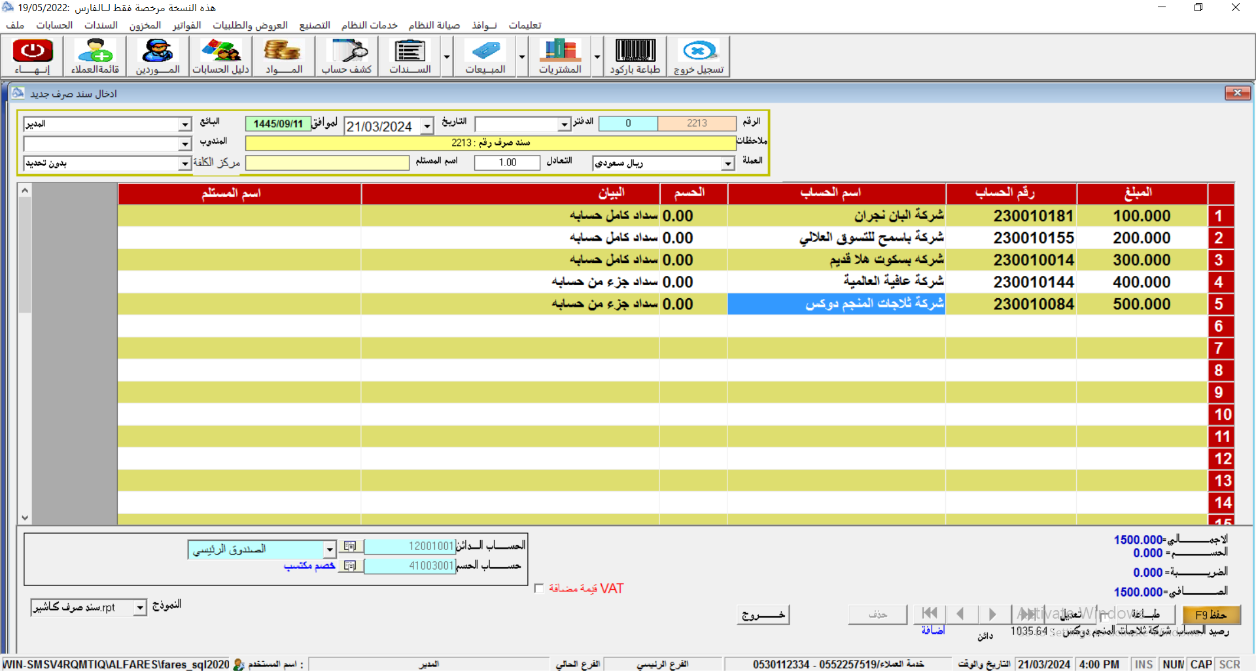The width and height of the screenshot is (1256, 671).
Task: Open the date 21/03/2024 picker dropdown
Action: pyautogui.click(x=427, y=126)
